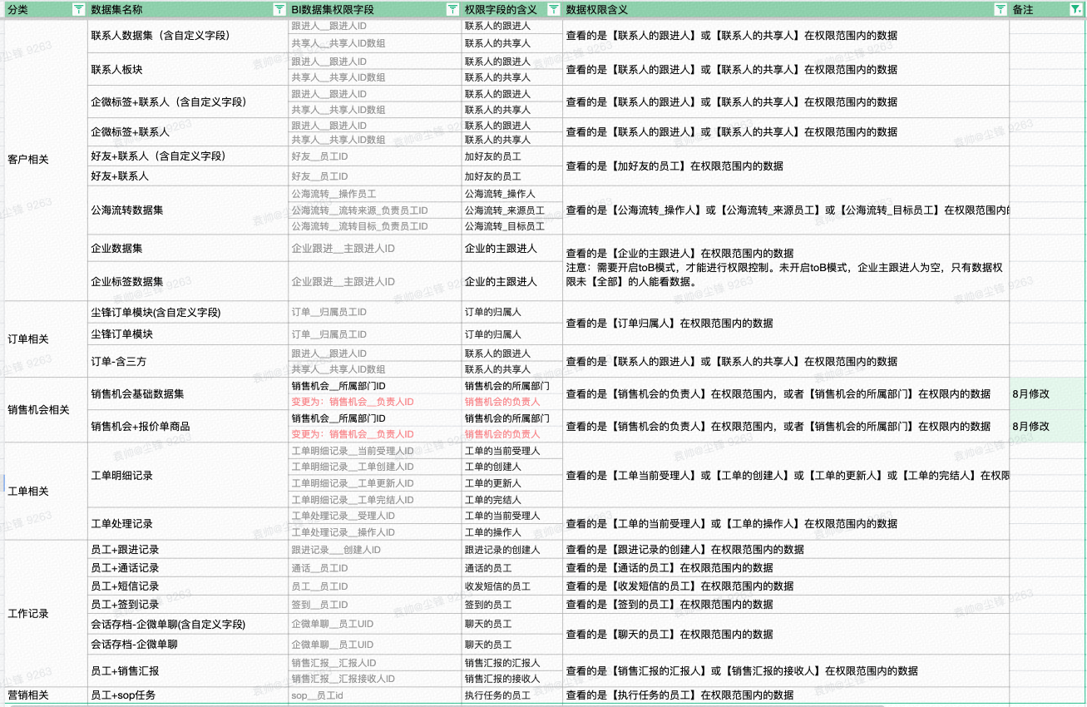Click the cell mentioning 需要开启toB模式
The height and width of the screenshot is (707, 1087).
(786, 268)
